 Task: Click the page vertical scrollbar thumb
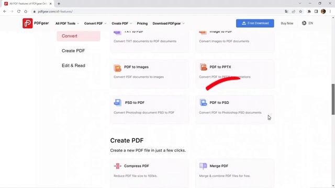tap(333, 99)
